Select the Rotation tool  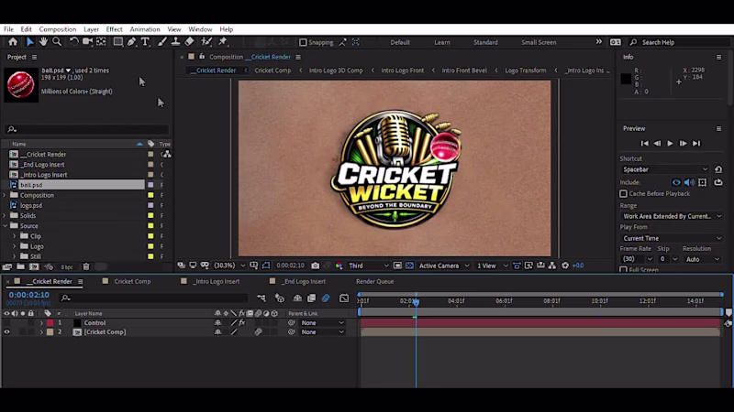74,41
